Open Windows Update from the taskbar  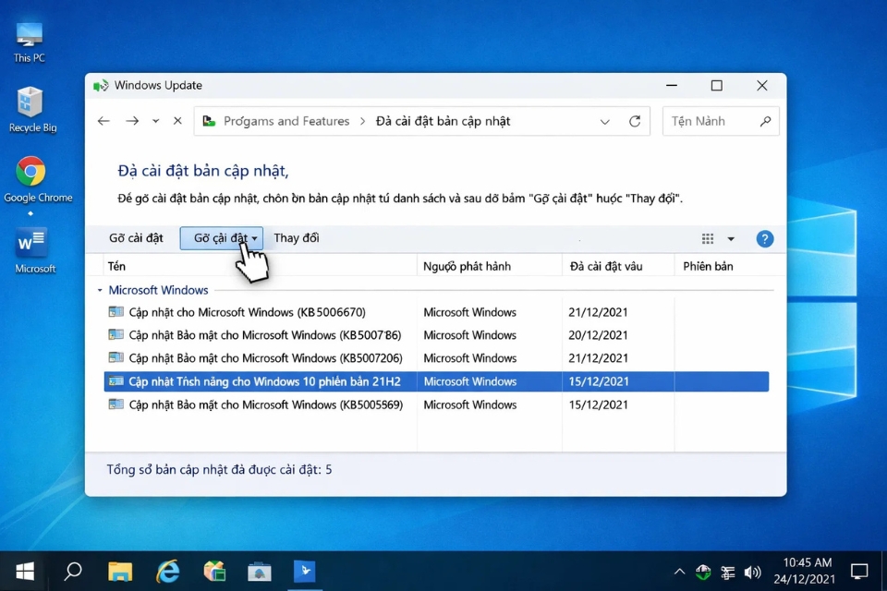[305, 572]
